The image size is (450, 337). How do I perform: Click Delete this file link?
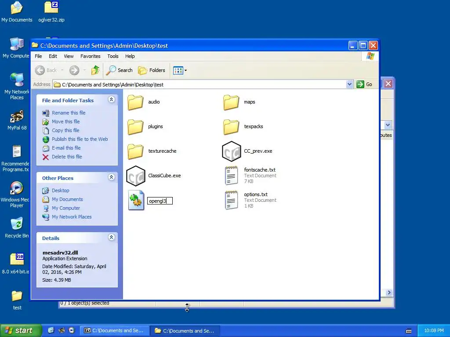67,157
